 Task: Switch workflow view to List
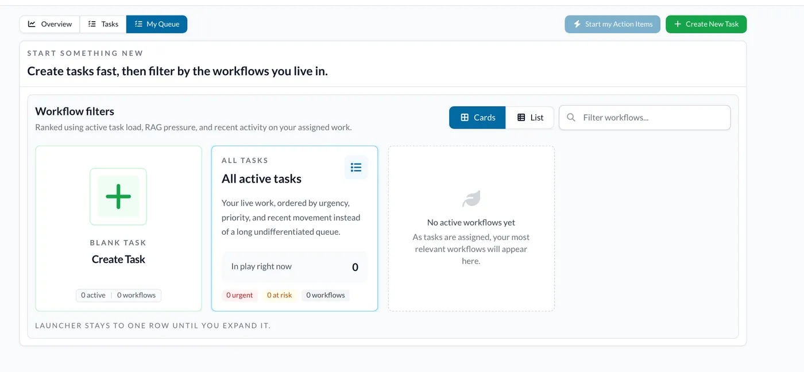click(529, 117)
